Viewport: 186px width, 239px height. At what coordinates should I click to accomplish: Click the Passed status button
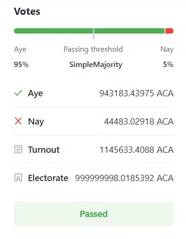(93, 214)
